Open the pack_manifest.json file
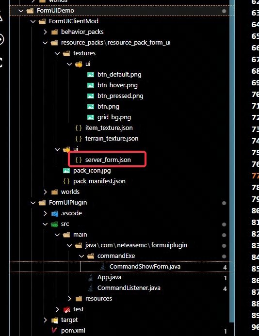The height and width of the screenshot is (336, 259). point(99,181)
